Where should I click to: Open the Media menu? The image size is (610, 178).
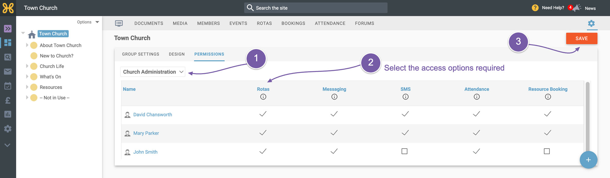pyautogui.click(x=180, y=23)
